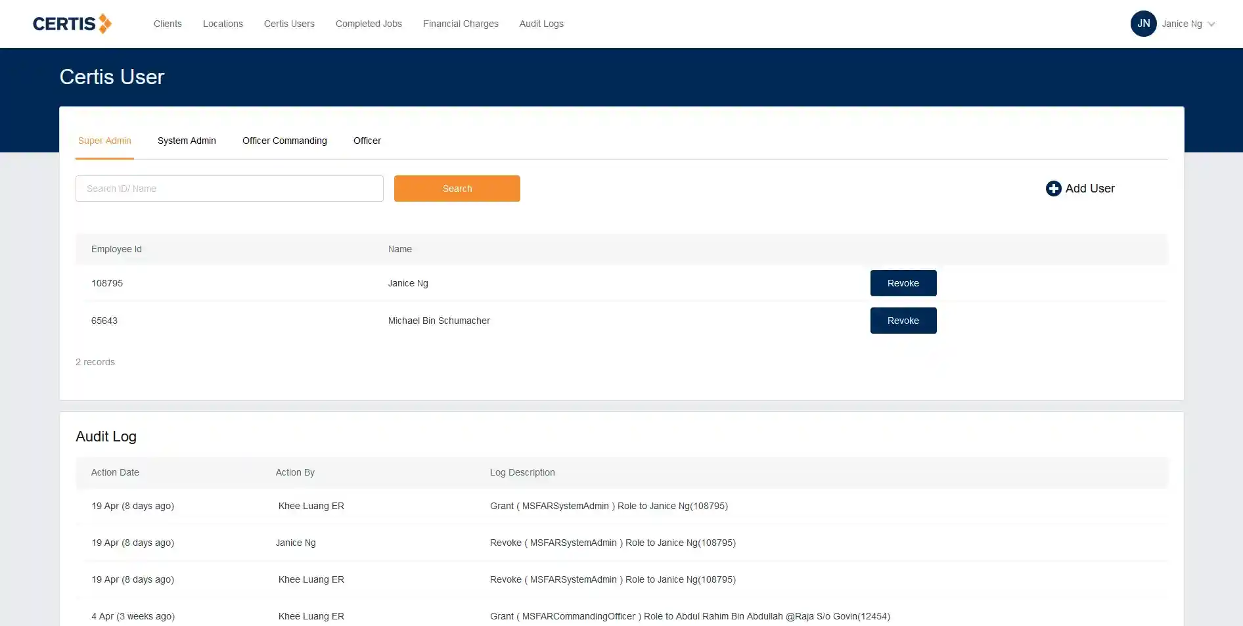Expand the Janice Ng account dropdown arrow
Screen dimensions: 1243x626
click(x=1211, y=24)
